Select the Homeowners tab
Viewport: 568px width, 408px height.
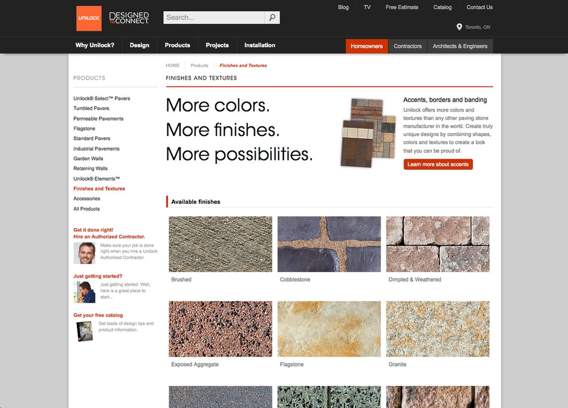point(367,46)
